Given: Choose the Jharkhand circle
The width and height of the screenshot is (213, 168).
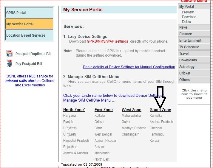Looking at the screenshot, I should (102, 153).
